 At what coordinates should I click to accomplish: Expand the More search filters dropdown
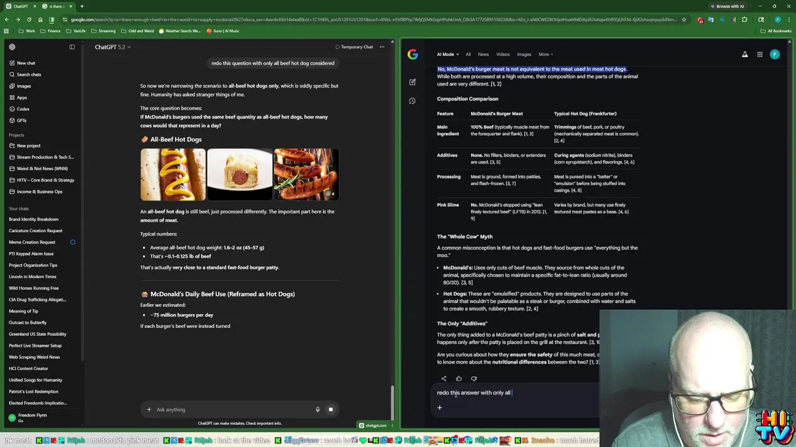(x=545, y=54)
